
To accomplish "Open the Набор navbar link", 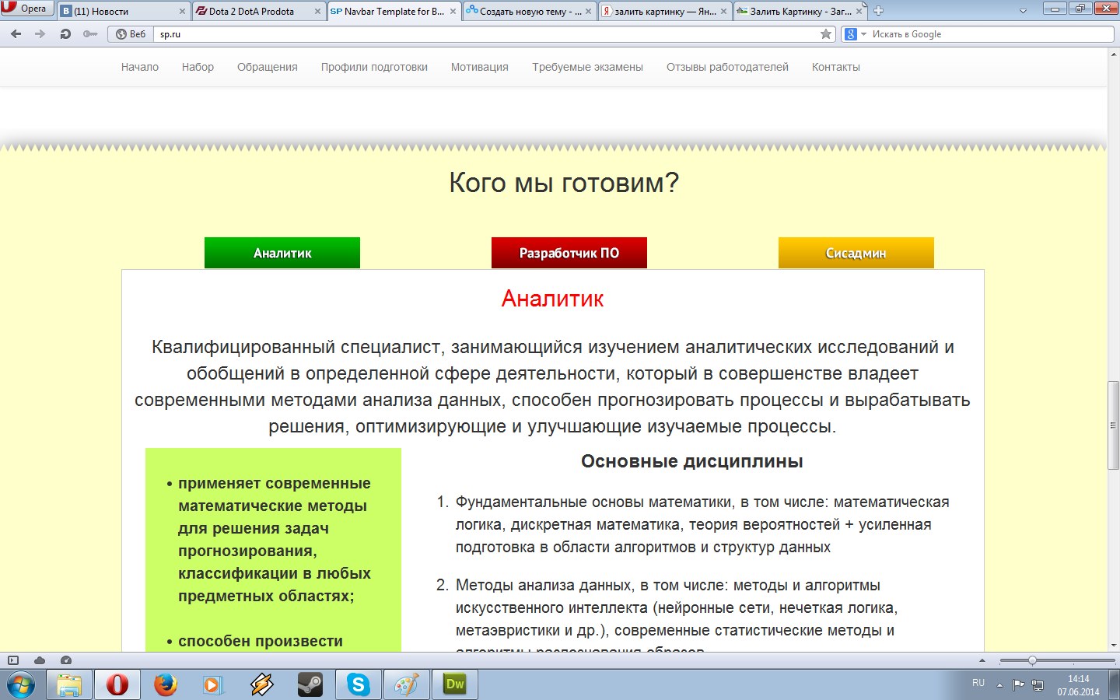I will tap(198, 67).
